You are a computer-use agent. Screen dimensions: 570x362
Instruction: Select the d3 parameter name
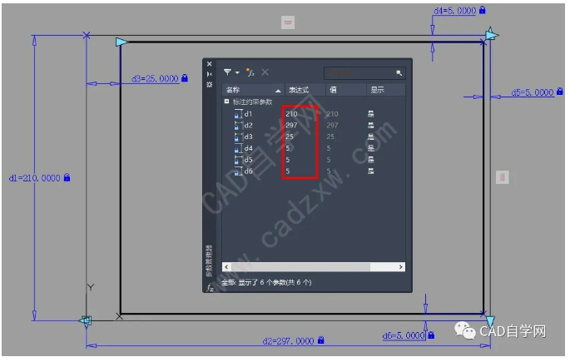click(x=248, y=137)
